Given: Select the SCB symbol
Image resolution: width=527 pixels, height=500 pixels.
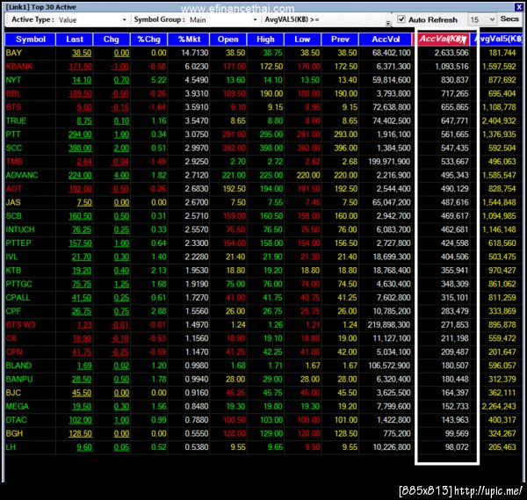Looking at the screenshot, I should [x=14, y=216].
